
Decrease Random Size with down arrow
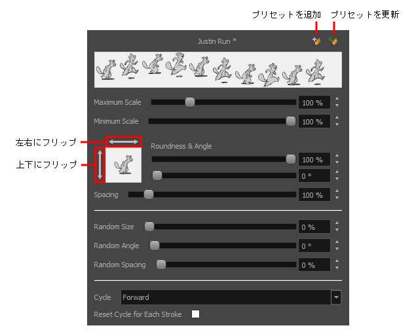337,230
